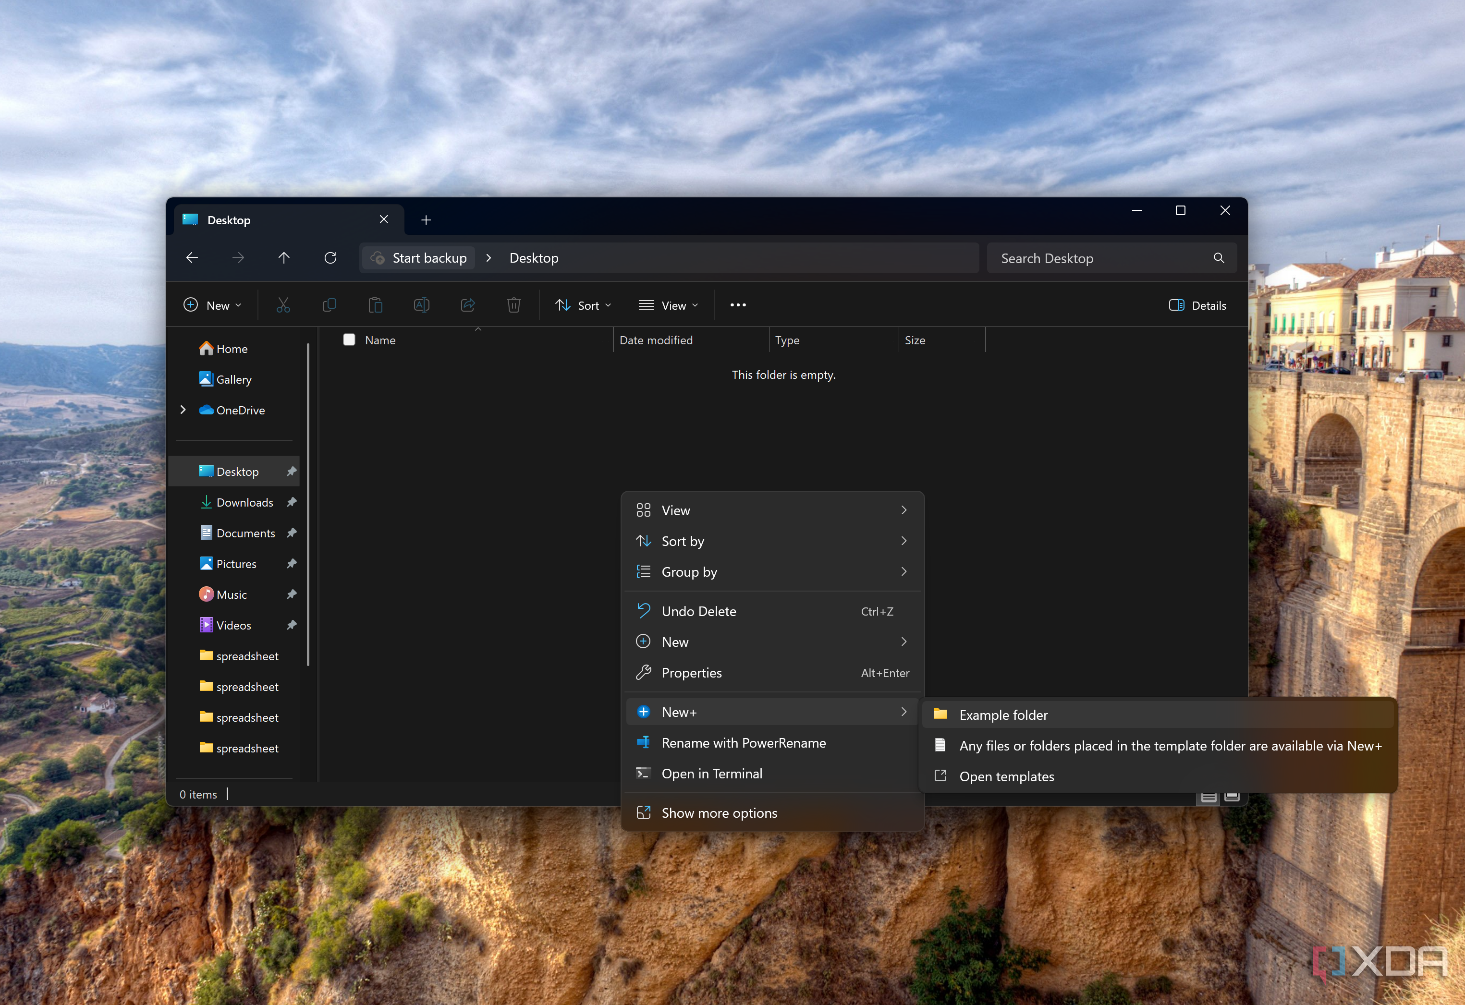
Task: Open the Sort dropdown in toolbar
Action: (583, 305)
